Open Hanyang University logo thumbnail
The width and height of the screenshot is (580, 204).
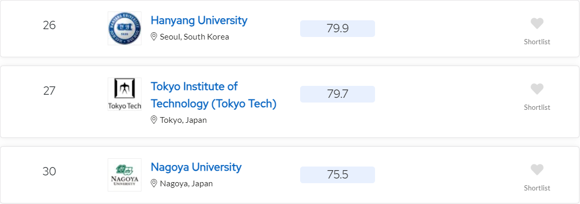point(124,29)
